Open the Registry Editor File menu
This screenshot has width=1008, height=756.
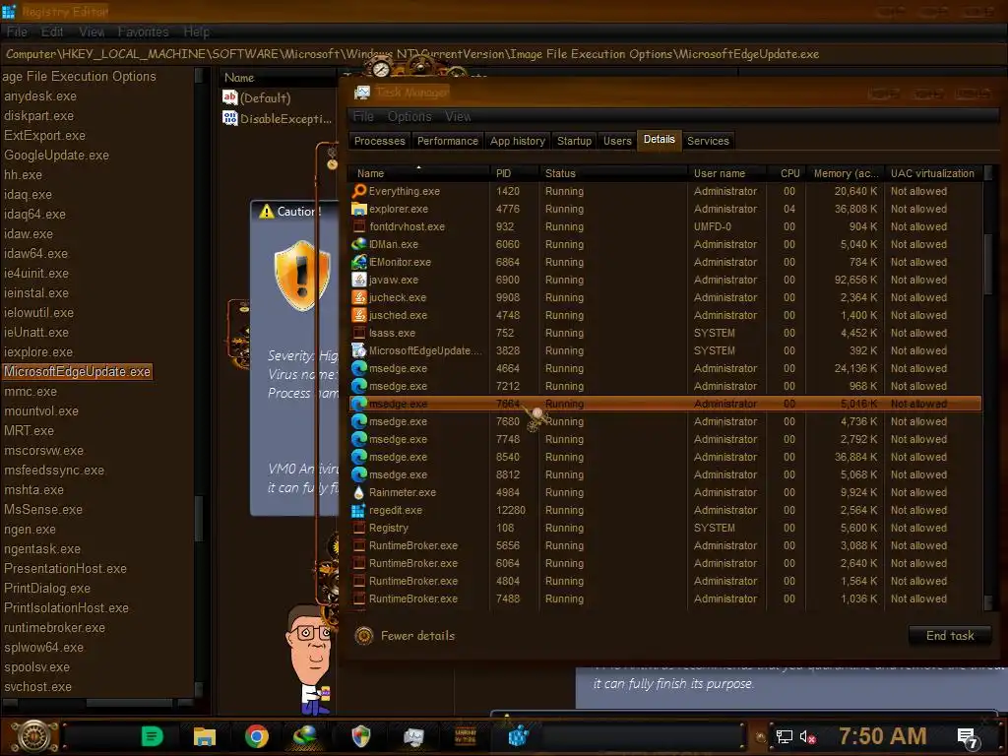tap(17, 31)
